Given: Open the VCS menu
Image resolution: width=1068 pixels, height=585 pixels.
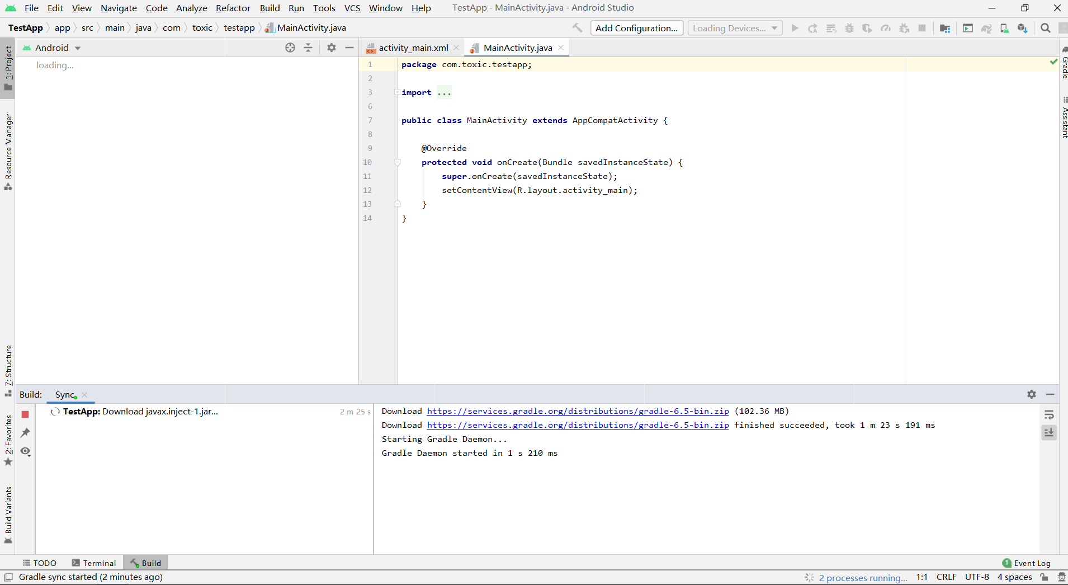Looking at the screenshot, I should tap(352, 8).
